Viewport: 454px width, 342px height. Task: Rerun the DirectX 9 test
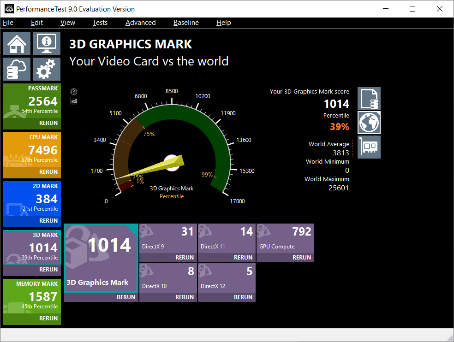click(x=185, y=258)
